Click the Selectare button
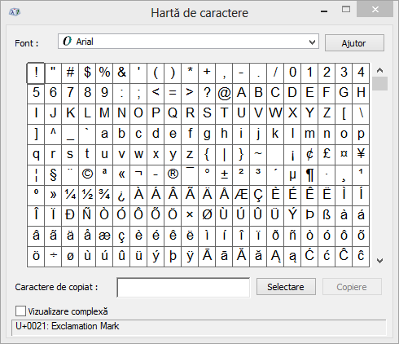The height and width of the screenshot is (344, 399). coord(286,287)
